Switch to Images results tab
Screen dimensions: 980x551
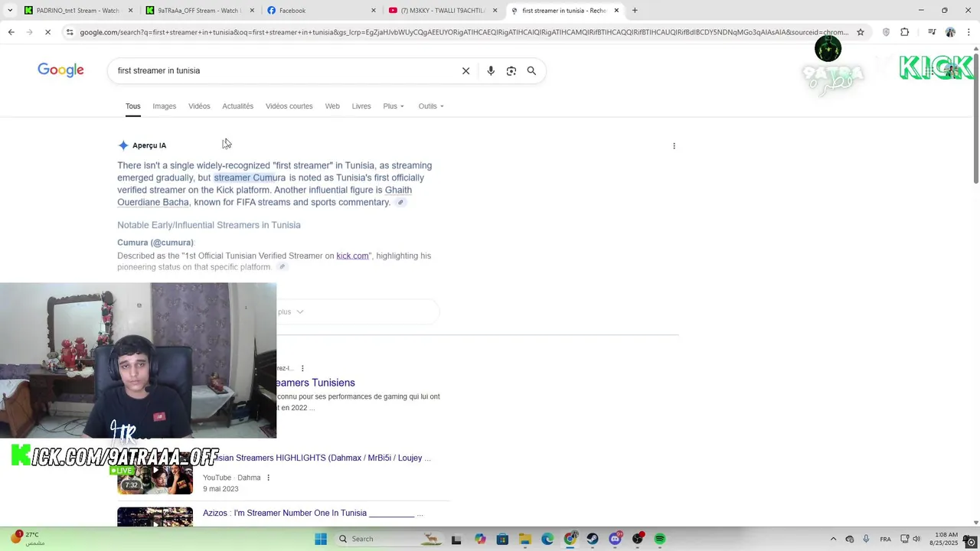pyautogui.click(x=164, y=106)
